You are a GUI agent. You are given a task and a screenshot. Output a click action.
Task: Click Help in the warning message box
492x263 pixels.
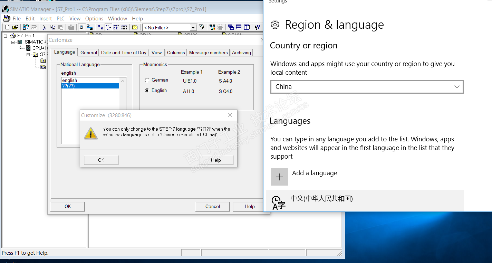tap(216, 160)
